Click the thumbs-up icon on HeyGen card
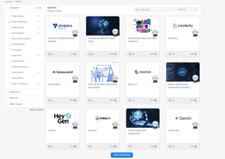The height and width of the screenshot is (159, 225). [x=50, y=146]
